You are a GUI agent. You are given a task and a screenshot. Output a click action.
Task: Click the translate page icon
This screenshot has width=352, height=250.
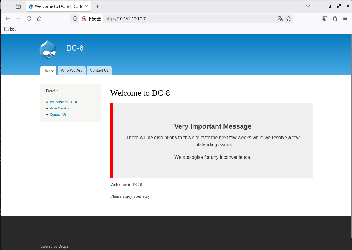click(280, 19)
